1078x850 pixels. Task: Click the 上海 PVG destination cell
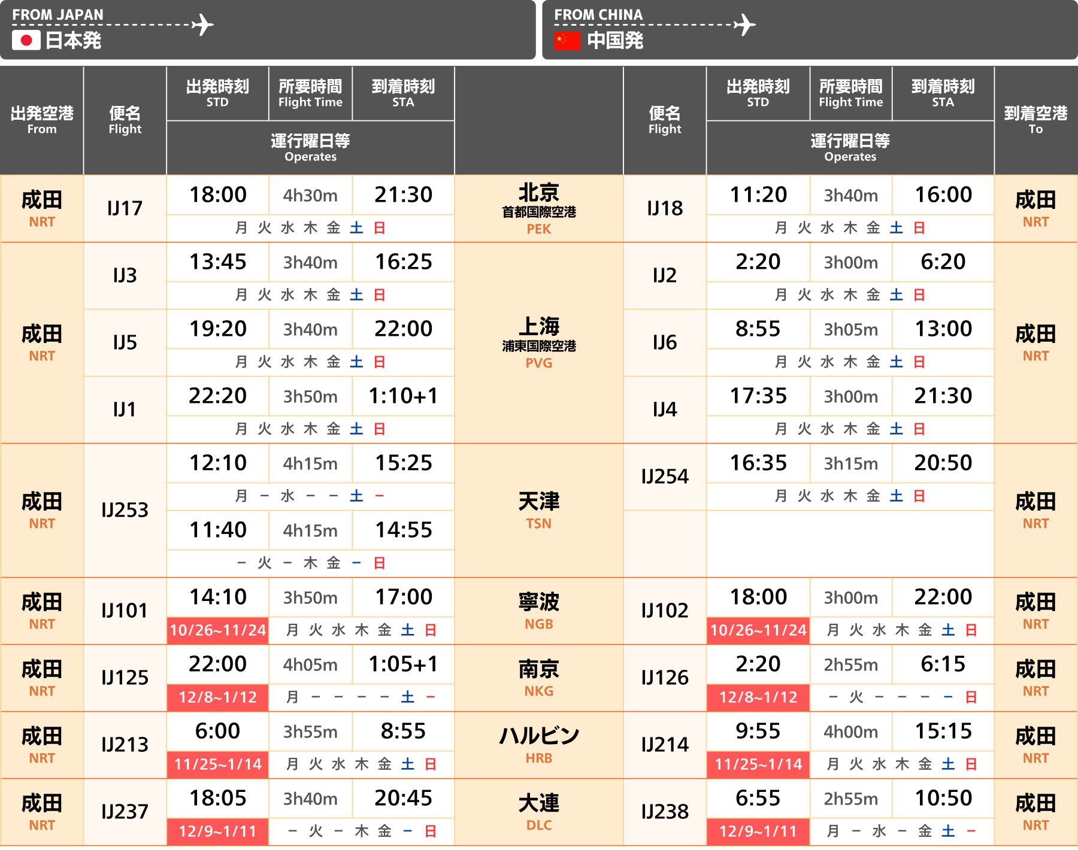coord(538,342)
